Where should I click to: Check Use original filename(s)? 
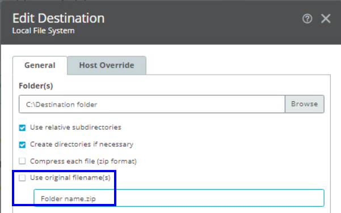(22, 178)
